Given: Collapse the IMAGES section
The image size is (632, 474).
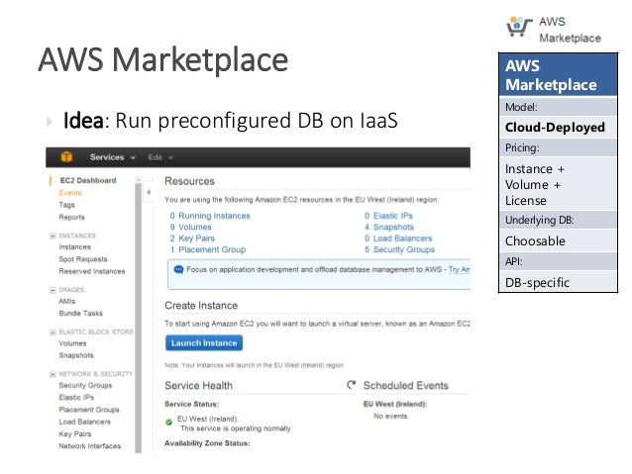Looking at the screenshot, I should [x=53, y=290].
